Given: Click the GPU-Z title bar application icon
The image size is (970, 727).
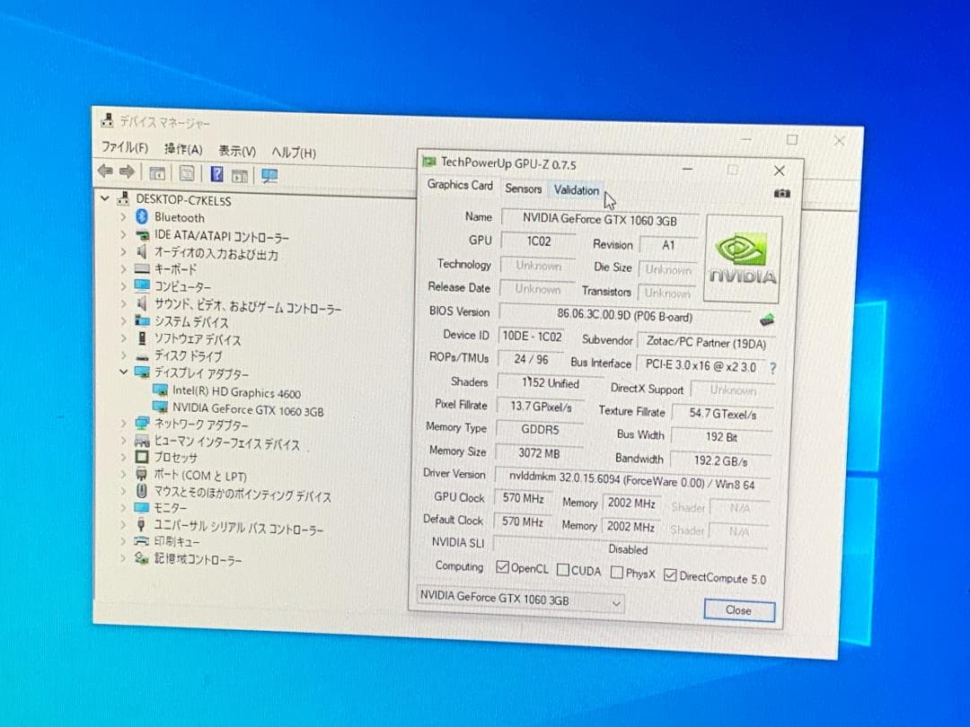Looking at the screenshot, I should click(x=428, y=162).
